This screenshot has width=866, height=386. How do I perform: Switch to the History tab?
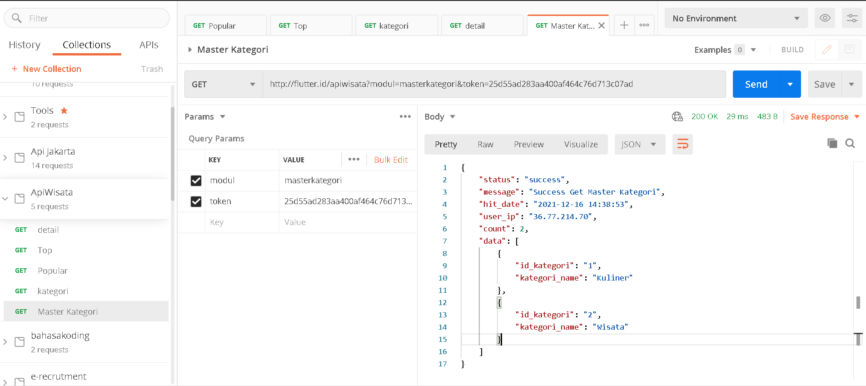25,45
